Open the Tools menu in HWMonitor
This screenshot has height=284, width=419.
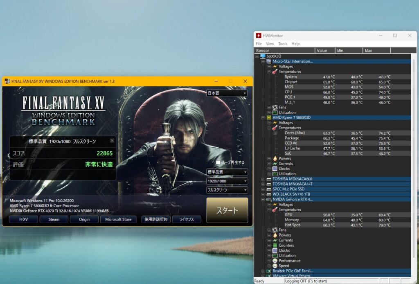coord(282,43)
